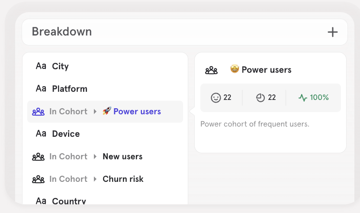Click the cohort icon beside Churn risk row

(39, 179)
